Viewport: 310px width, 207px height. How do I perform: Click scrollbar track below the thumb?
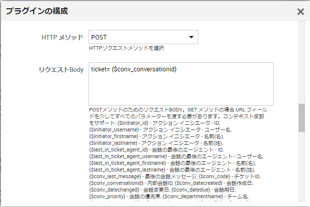[x=302, y=166]
